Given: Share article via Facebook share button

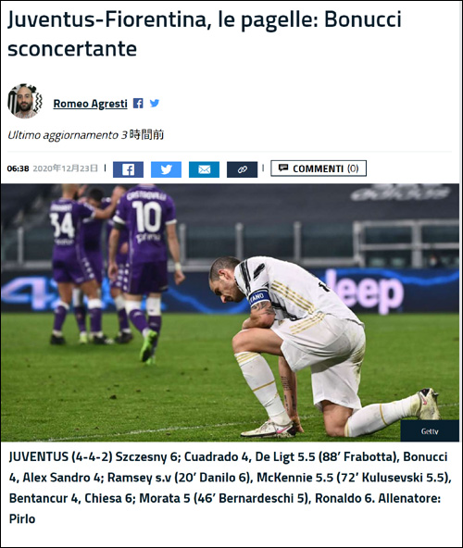Looking at the screenshot, I should click(128, 169).
